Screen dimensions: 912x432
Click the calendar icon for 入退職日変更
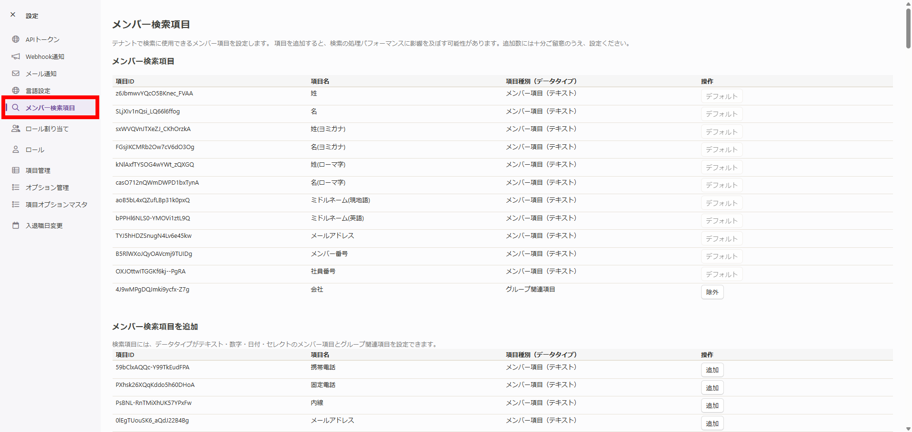(x=16, y=225)
